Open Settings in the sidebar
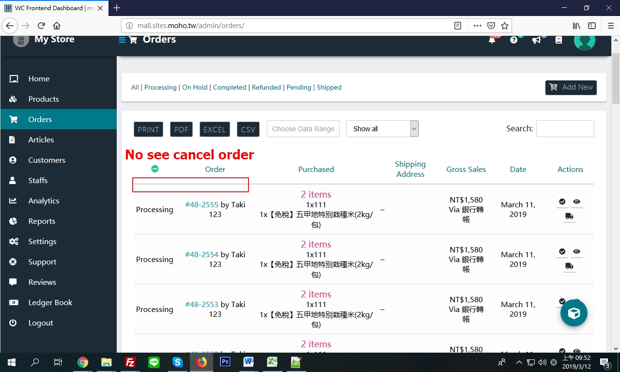The width and height of the screenshot is (620, 372). click(x=59, y=242)
